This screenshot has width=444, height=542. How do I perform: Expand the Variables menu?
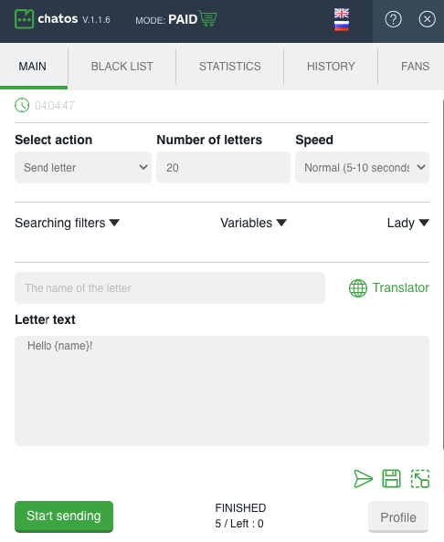coord(254,223)
